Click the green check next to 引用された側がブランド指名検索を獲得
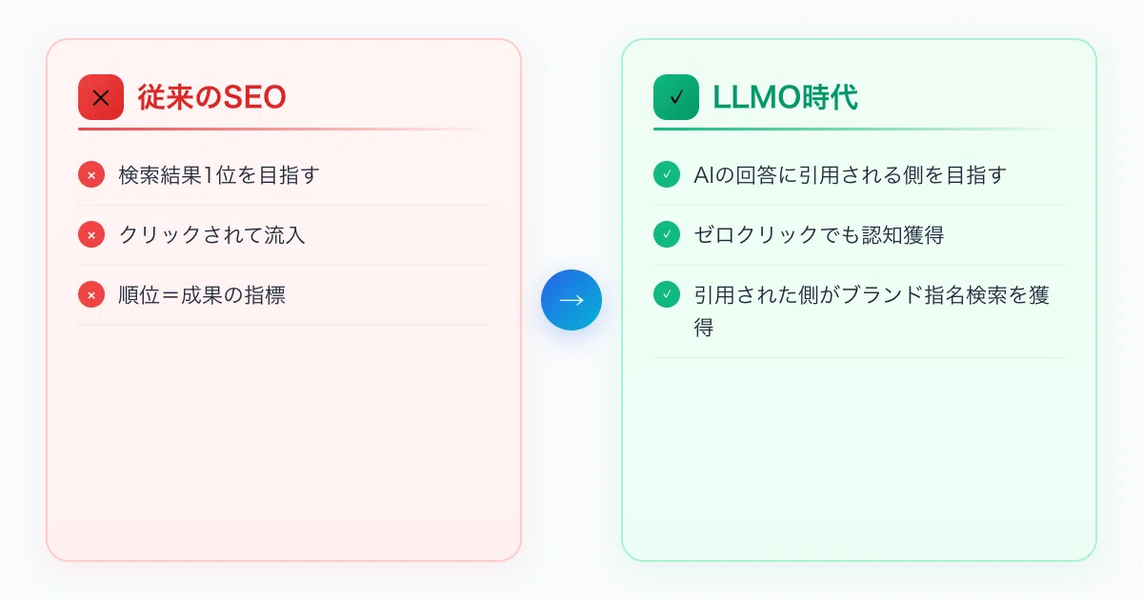Screen dimensions: 1143x600 [666, 295]
